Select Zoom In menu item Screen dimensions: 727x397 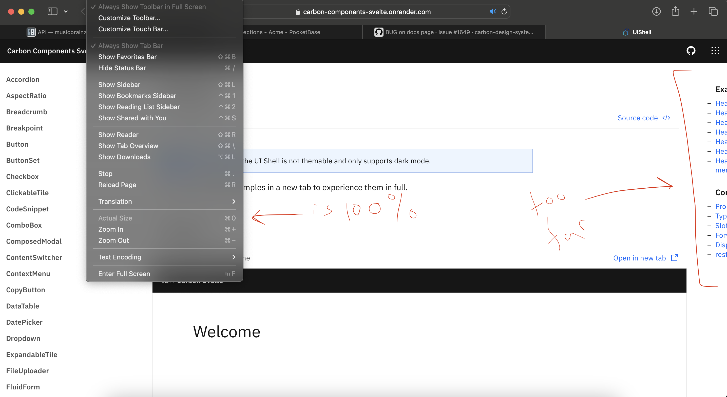click(x=164, y=229)
